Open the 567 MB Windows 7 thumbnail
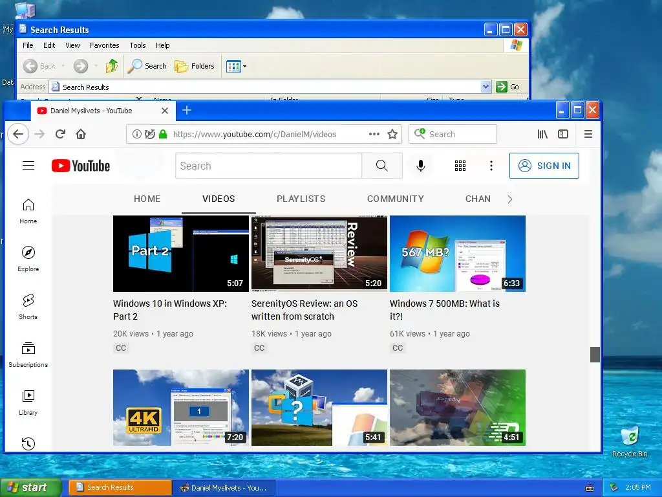662x497 pixels. [458, 254]
